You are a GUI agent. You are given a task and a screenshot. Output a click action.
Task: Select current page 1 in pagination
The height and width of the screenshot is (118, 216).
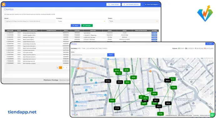tap(60, 68)
